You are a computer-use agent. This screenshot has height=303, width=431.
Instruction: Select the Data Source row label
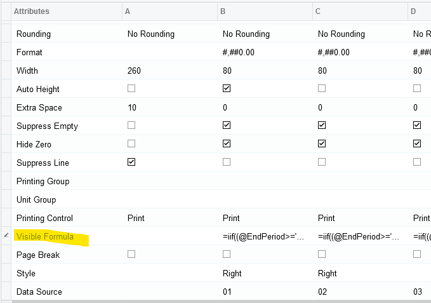coord(39,292)
